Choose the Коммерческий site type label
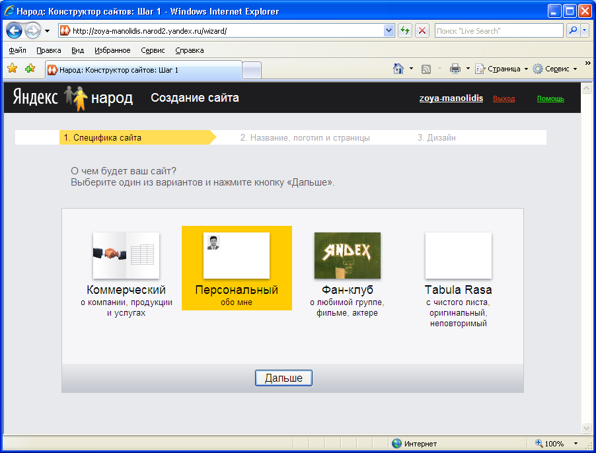Screen dimensions: 596x453 [x=126, y=290]
